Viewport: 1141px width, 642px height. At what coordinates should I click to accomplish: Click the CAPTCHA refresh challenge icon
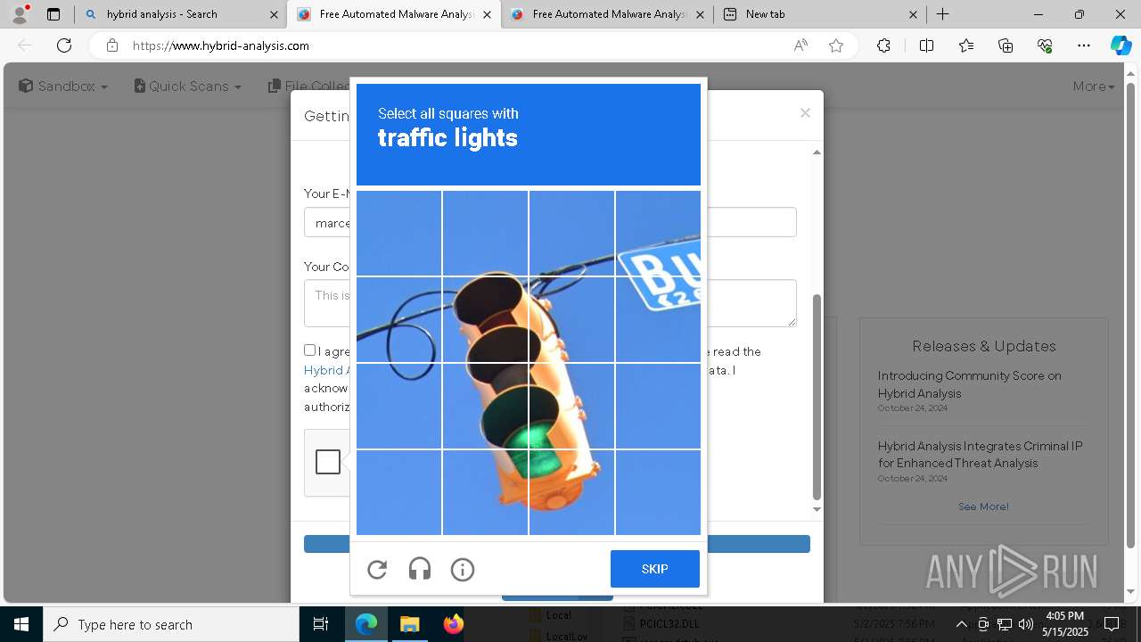click(377, 569)
